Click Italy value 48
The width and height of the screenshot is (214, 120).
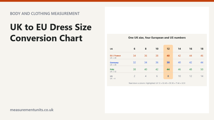click(x=191, y=69)
